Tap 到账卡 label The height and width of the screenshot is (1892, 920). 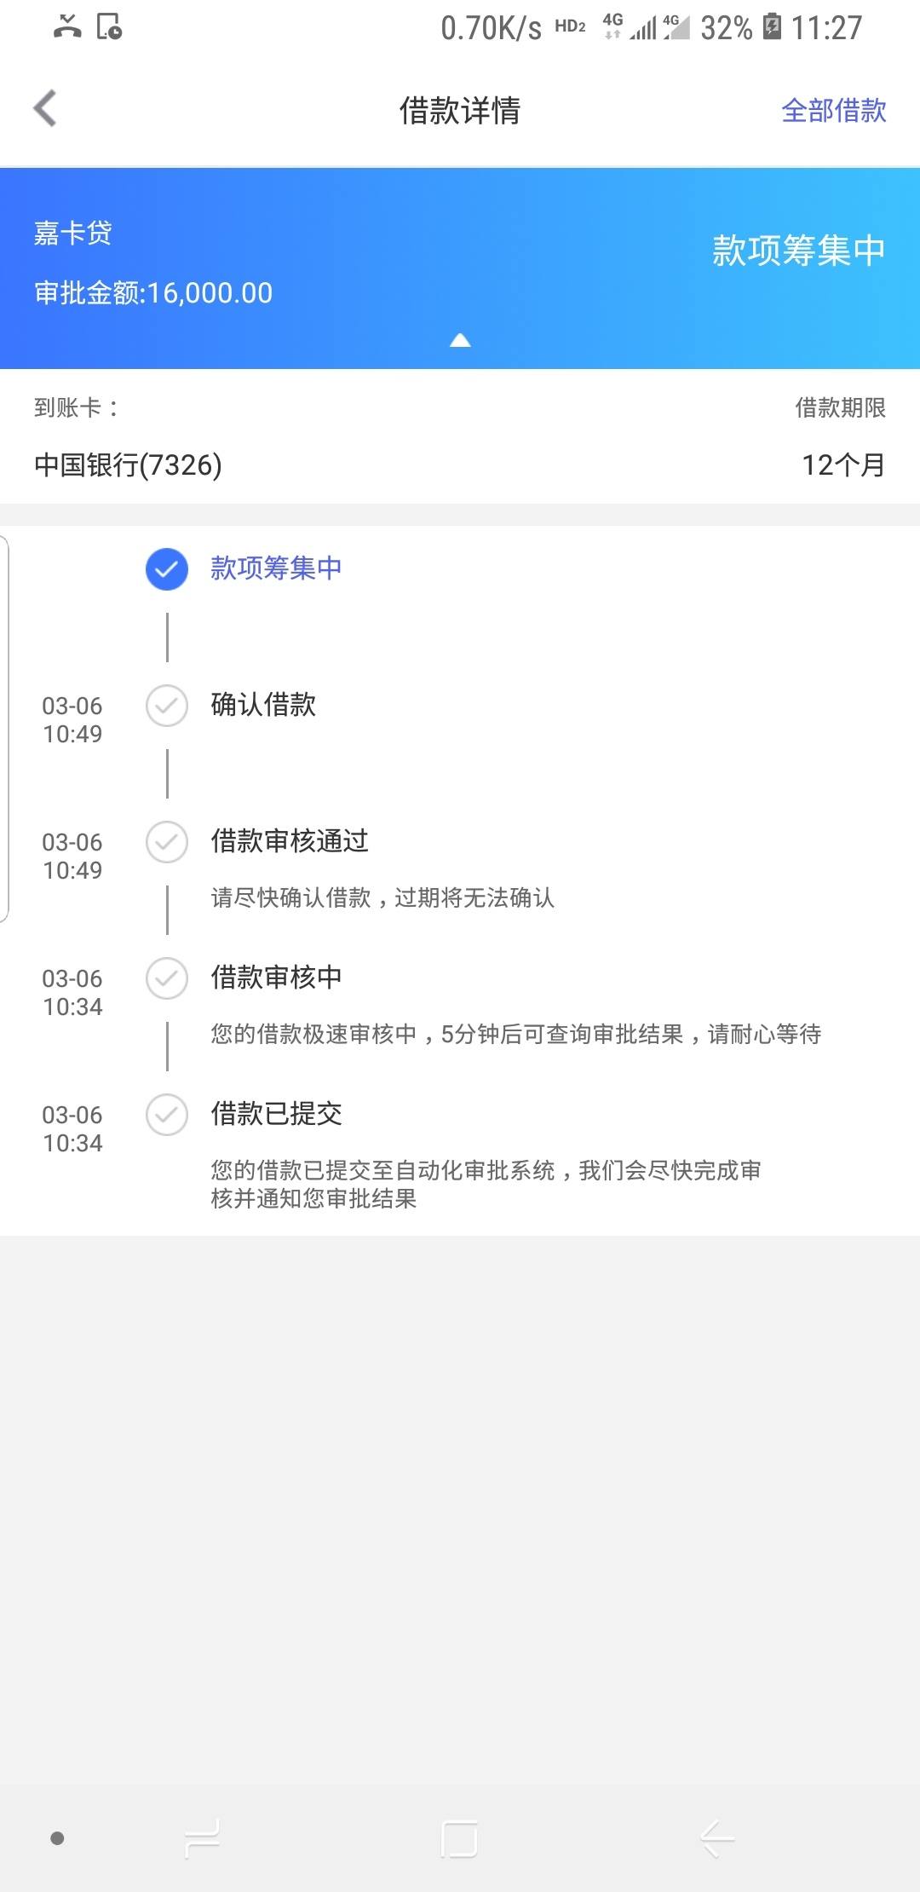76,407
